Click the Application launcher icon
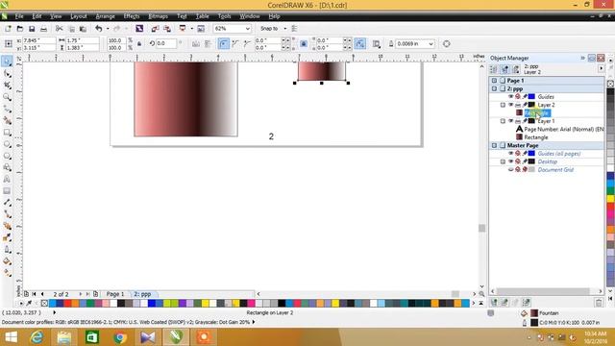615x346 pixels. point(183,29)
